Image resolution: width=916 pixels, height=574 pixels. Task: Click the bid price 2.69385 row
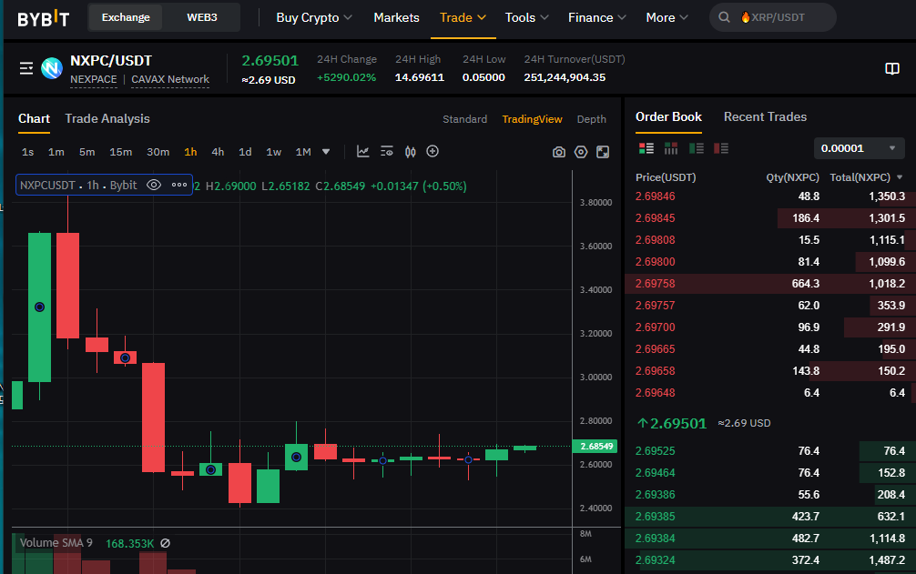770,517
